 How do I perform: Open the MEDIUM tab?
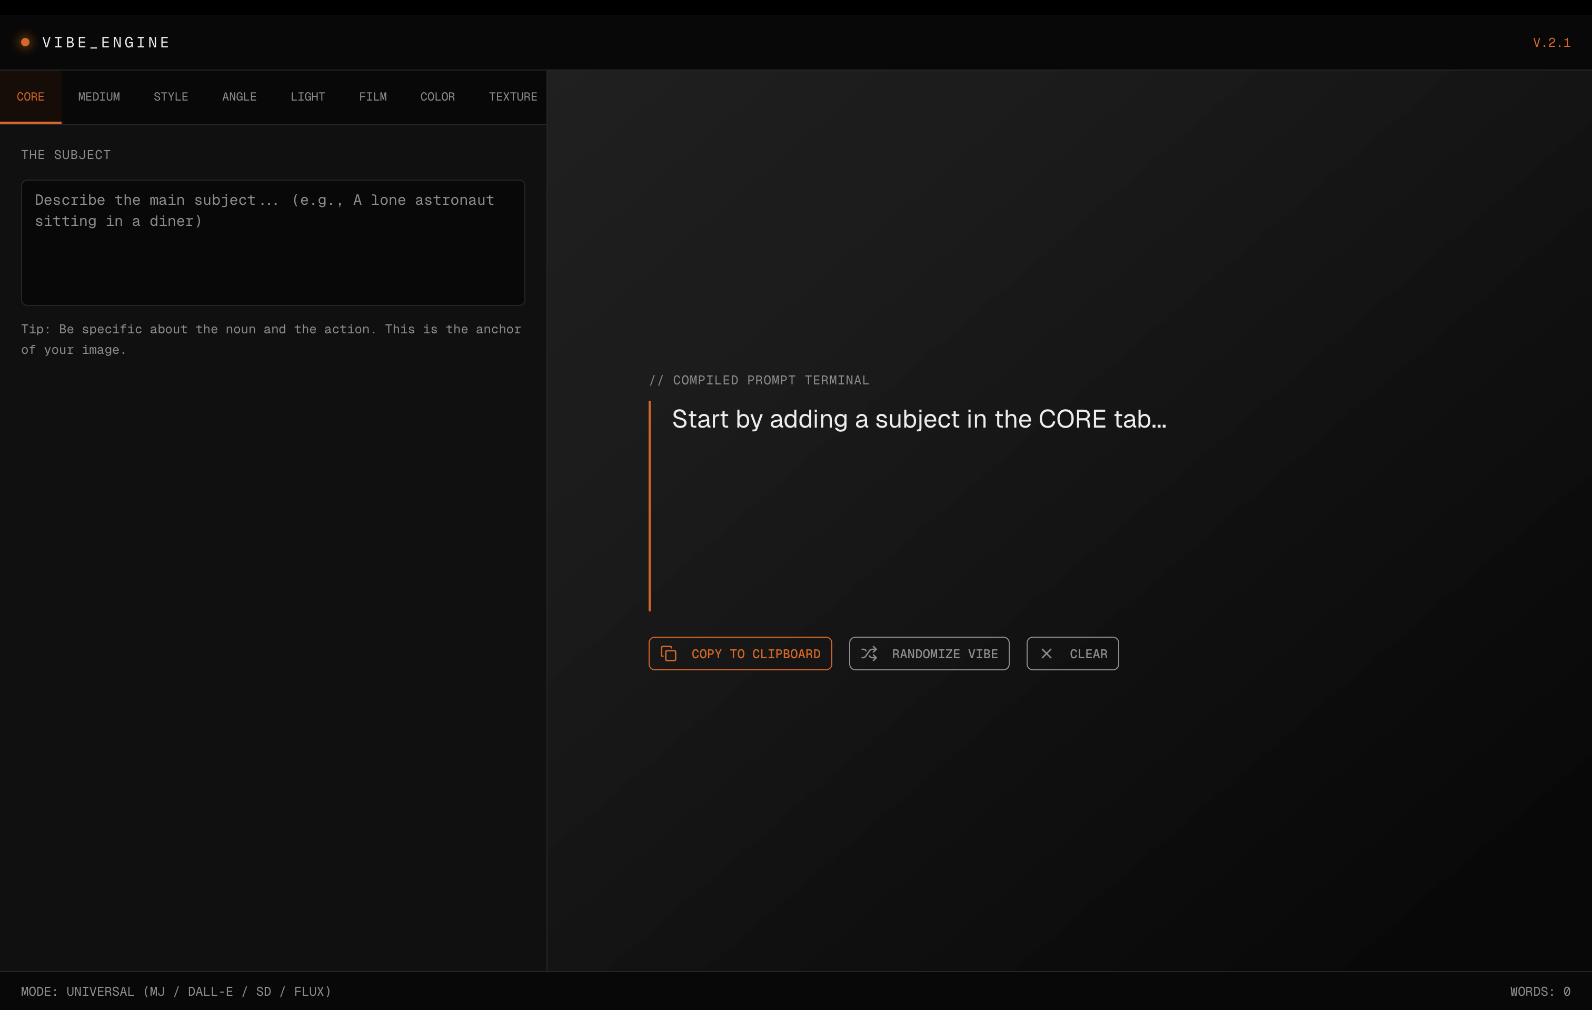coord(99,96)
